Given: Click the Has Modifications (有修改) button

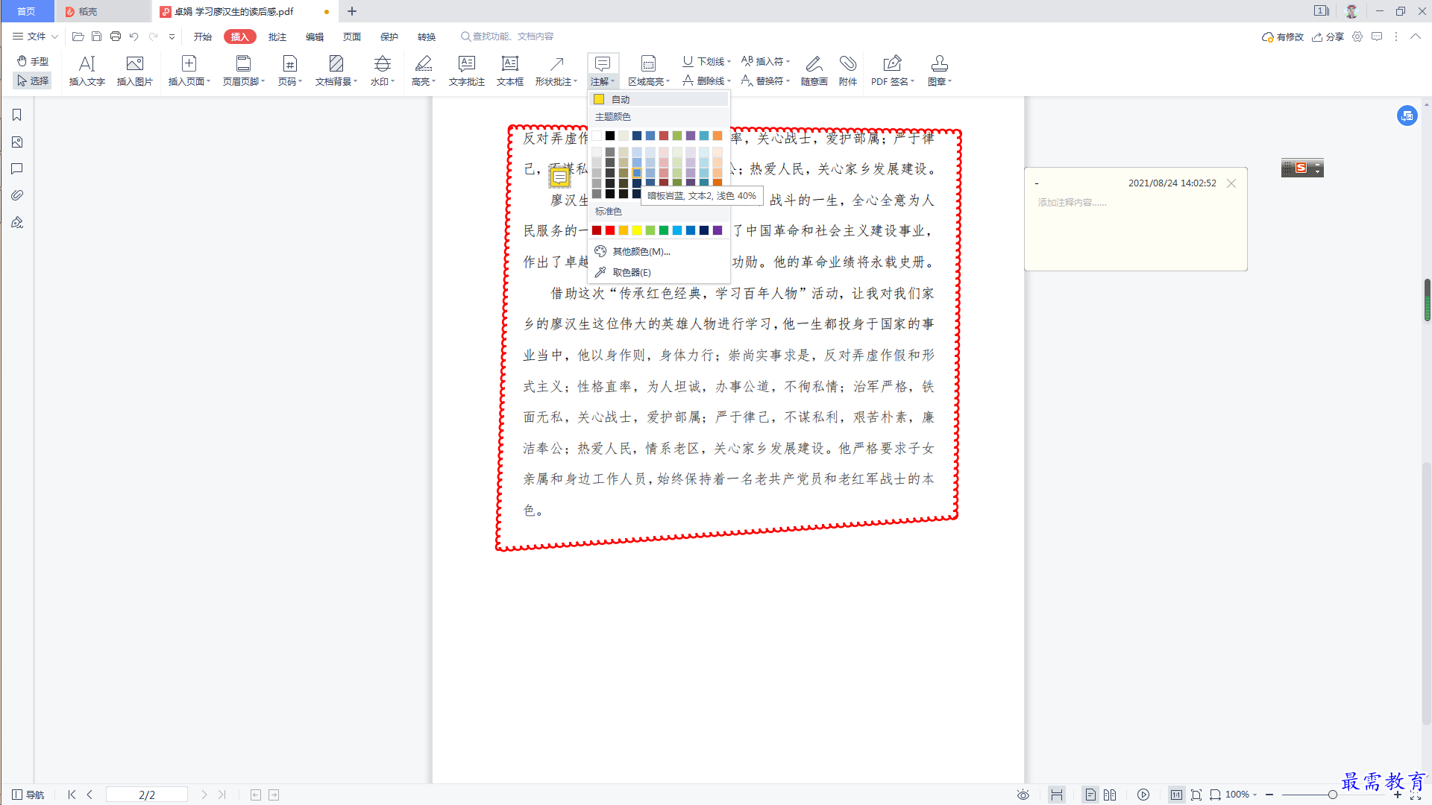Looking at the screenshot, I should coord(1283,37).
